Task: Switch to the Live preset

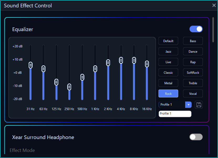Action: point(168,62)
